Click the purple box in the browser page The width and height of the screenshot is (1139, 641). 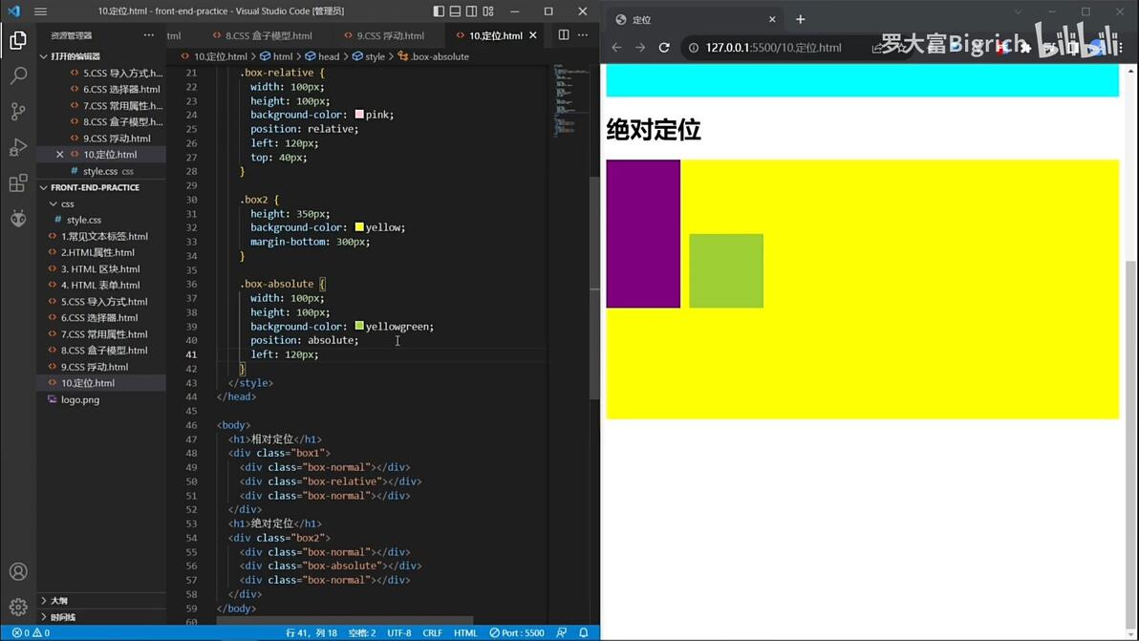[643, 234]
